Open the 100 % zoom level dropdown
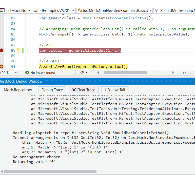 click(x=16, y=73)
